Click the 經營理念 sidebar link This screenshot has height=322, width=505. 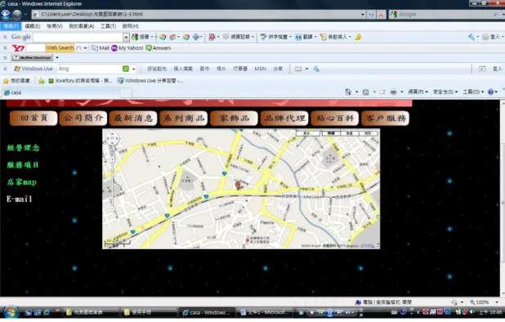[23, 148]
